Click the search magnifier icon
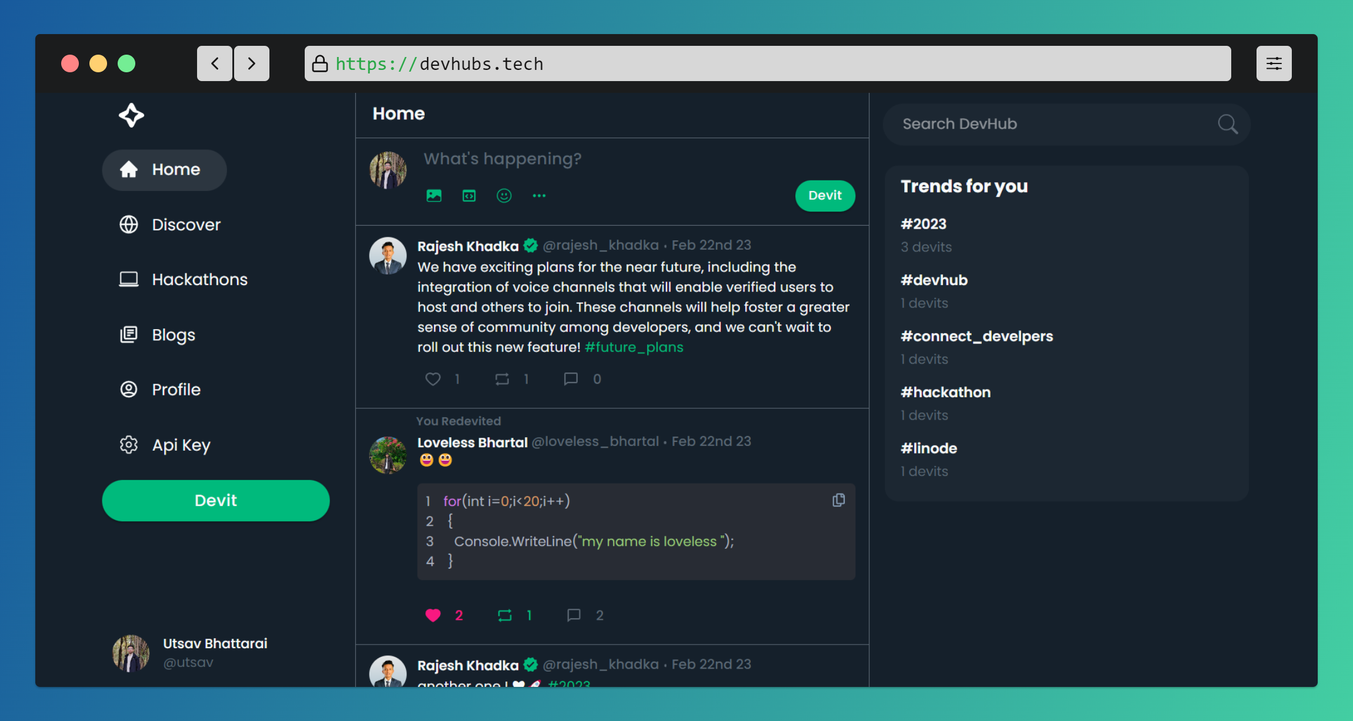The width and height of the screenshot is (1353, 721). point(1227,124)
